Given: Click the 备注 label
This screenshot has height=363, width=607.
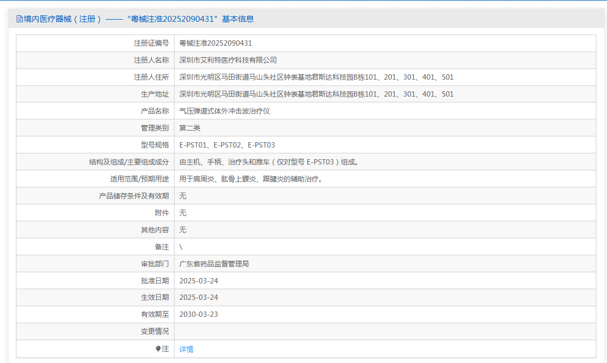Looking at the screenshot, I should click(x=162, y=247).
